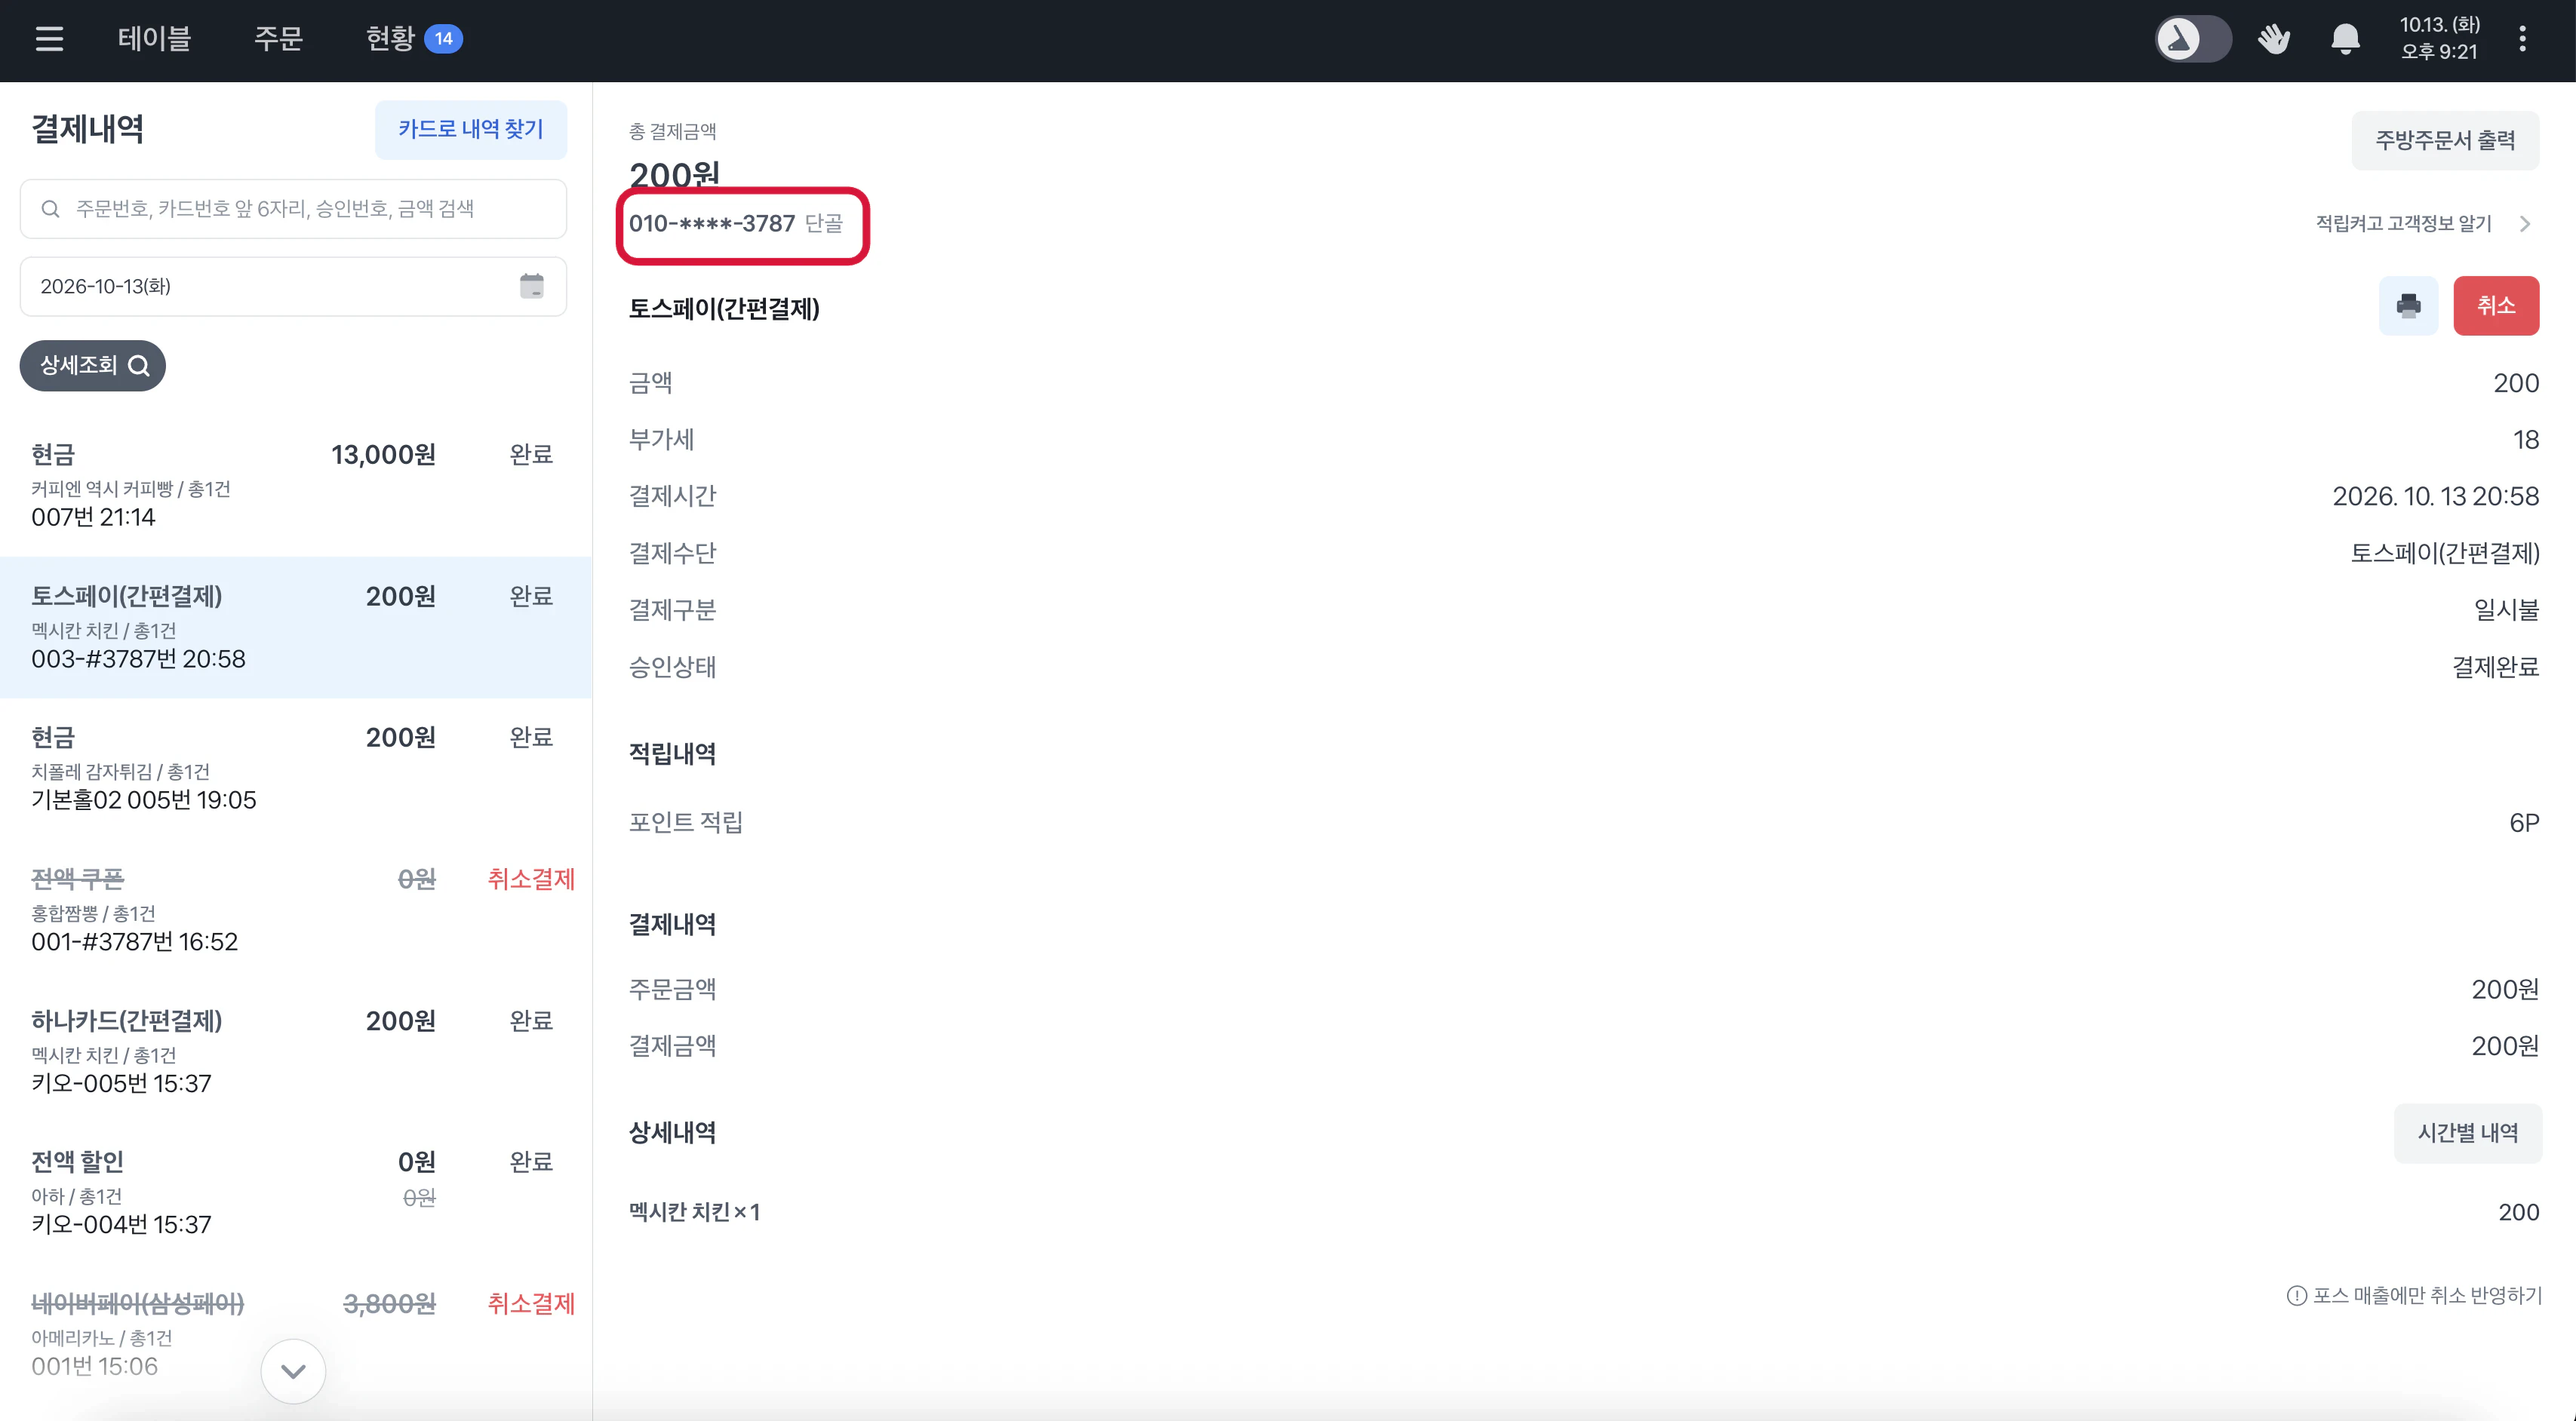Click the clock showing 오후 9:21
The height and width of the screenshot is (1421, 2576).
[2440, 52]
